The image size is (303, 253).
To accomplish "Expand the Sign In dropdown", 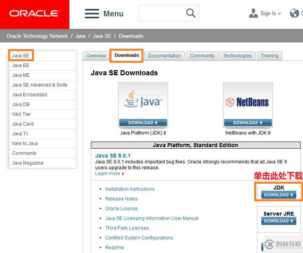I will point(270,13).
